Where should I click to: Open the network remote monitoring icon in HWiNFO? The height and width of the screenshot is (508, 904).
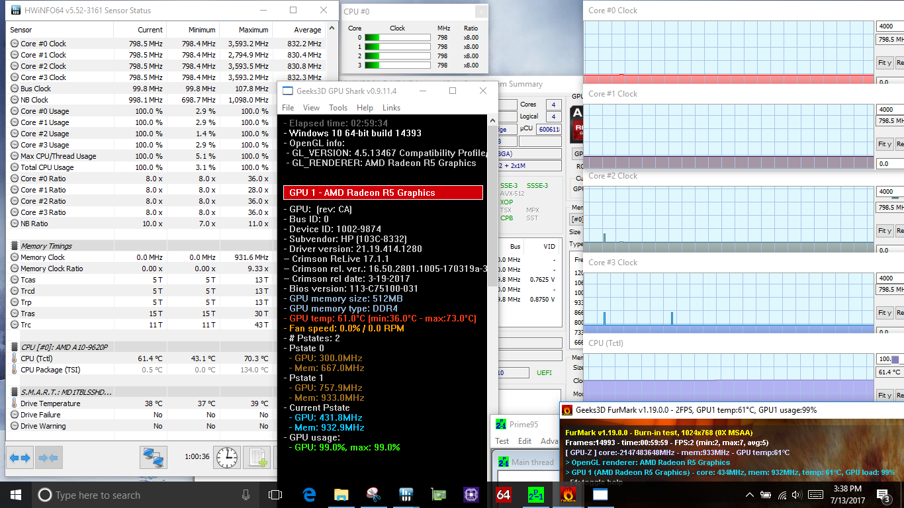click(153, 457)
